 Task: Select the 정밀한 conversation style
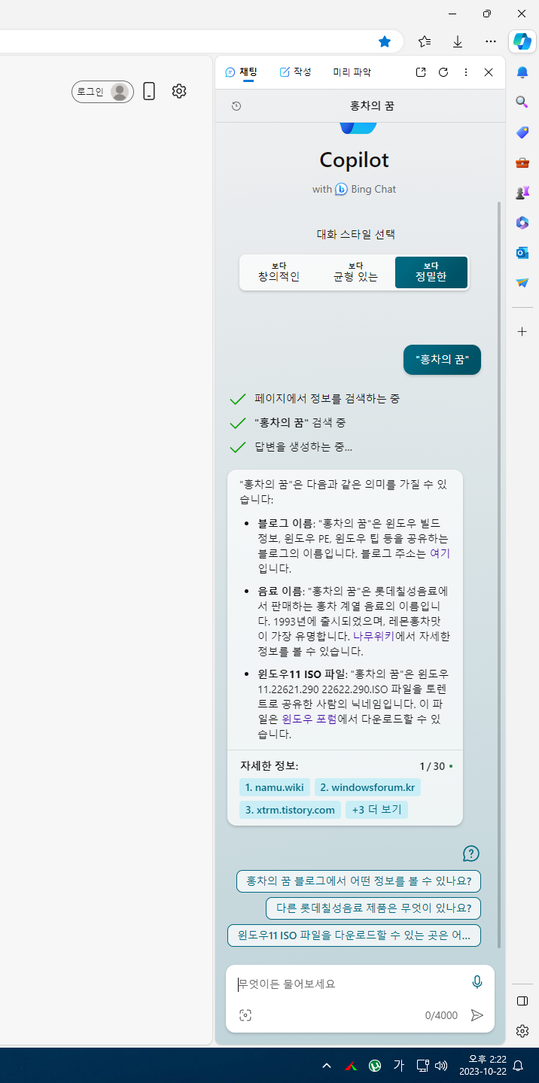point(431,272)
